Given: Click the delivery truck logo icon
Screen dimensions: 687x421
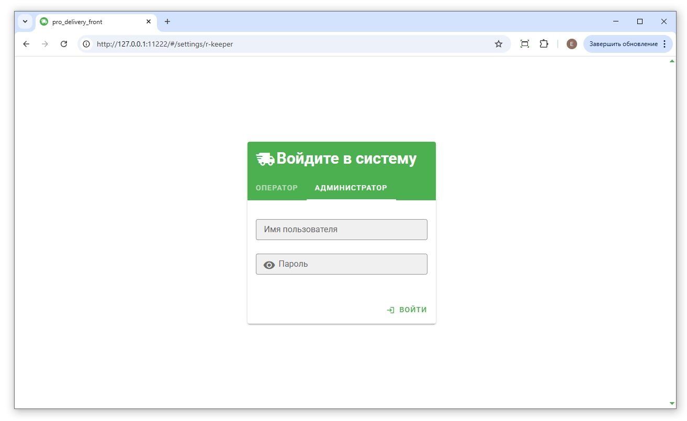Looking at the screenshot, I should point(265,159).
